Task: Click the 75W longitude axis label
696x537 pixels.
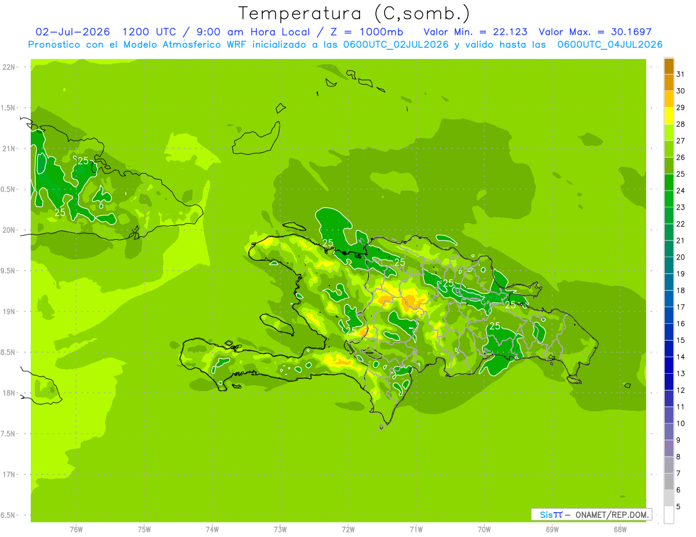Action: (144, 529)
